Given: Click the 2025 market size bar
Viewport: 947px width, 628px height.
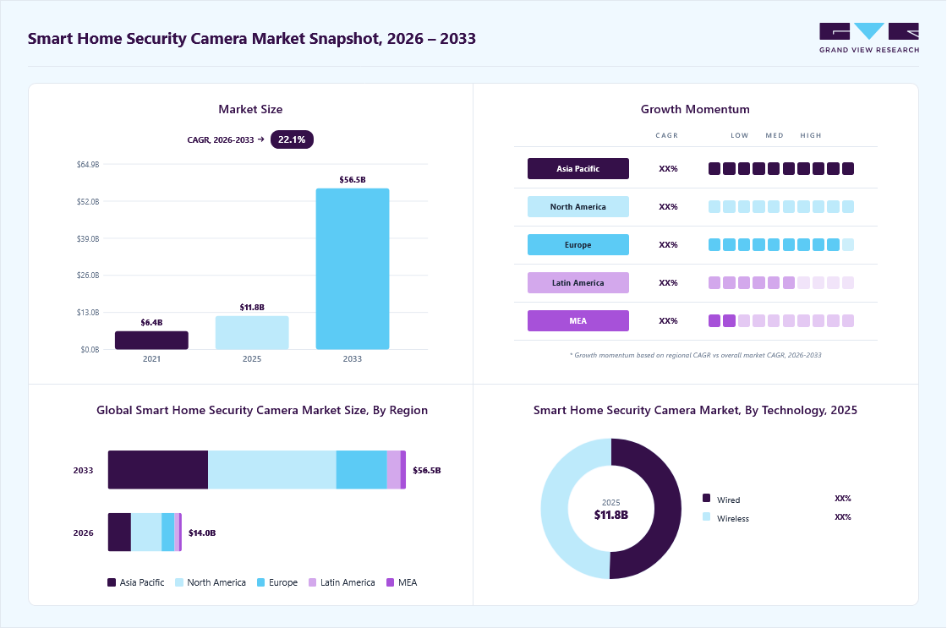Looking at the screenshot, I should (x=252, y=332).
